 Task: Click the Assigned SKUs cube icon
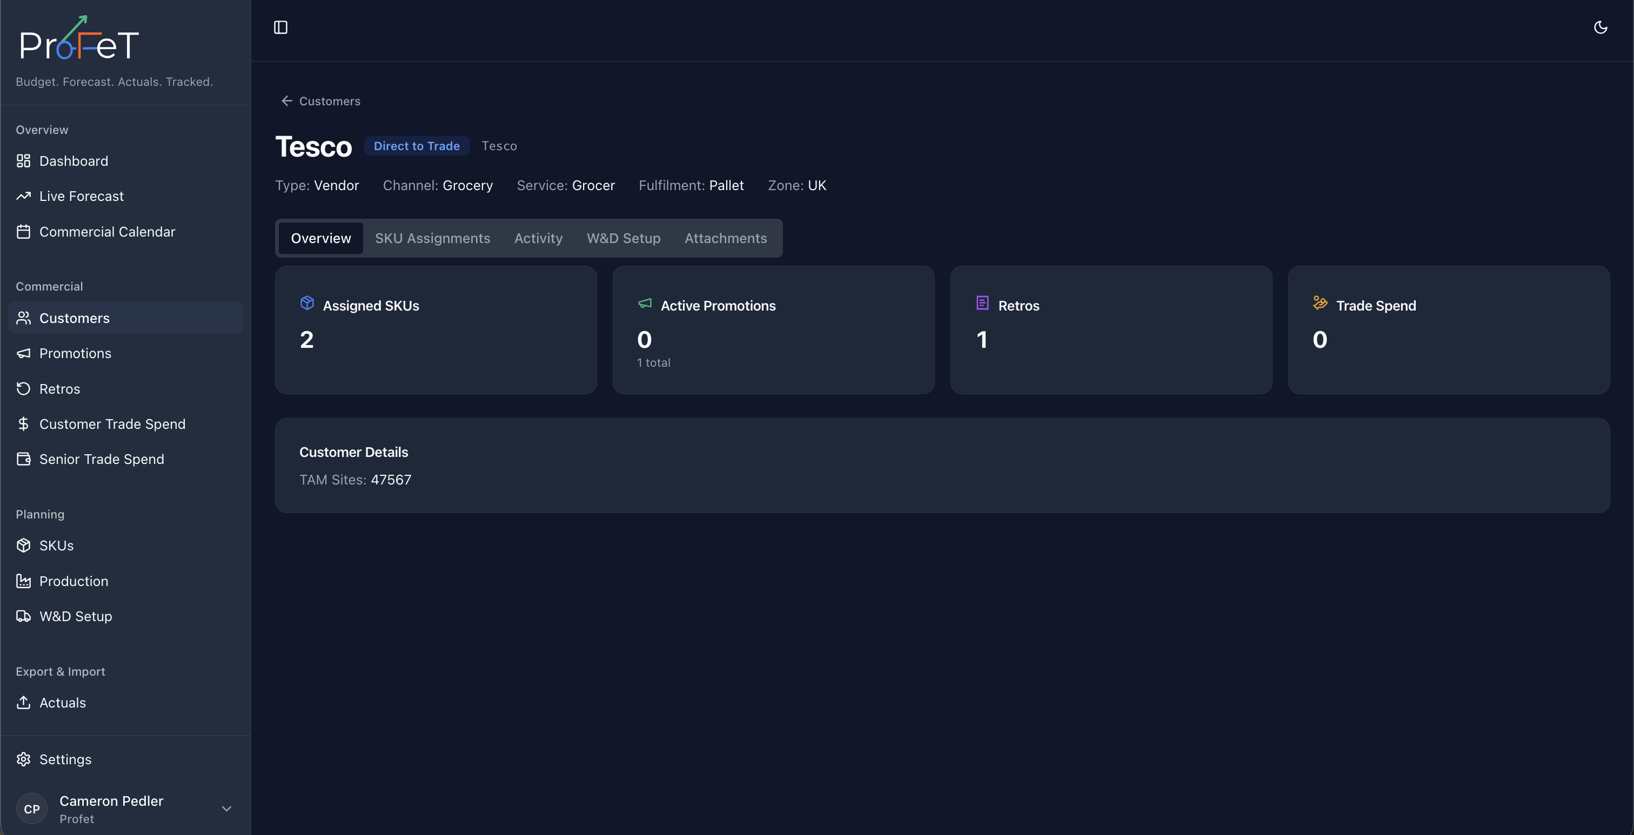point(307,303)
